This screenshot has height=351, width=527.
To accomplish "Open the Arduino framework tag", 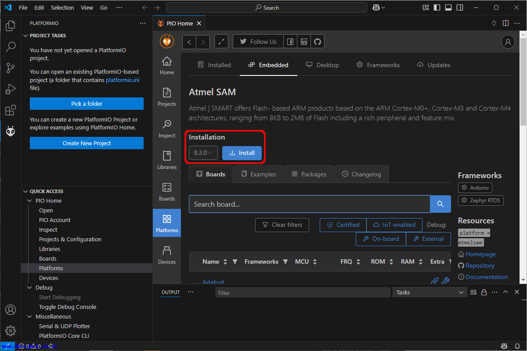I will [x=475, y=187].
